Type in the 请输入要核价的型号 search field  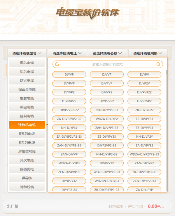point(107,64)
